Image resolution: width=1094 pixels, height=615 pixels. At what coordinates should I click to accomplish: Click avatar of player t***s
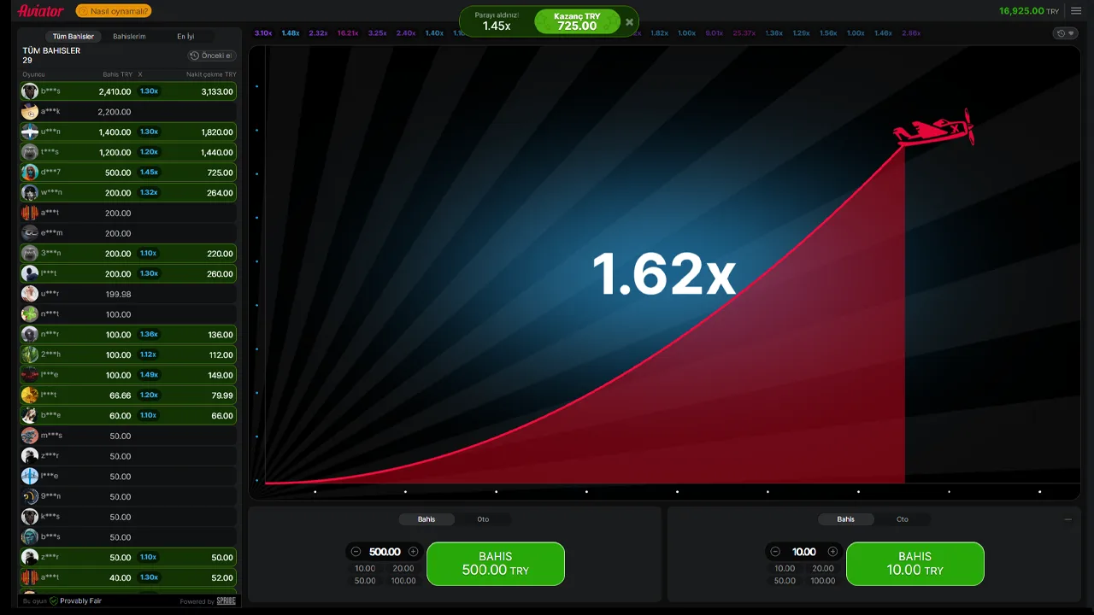[30, 152]
